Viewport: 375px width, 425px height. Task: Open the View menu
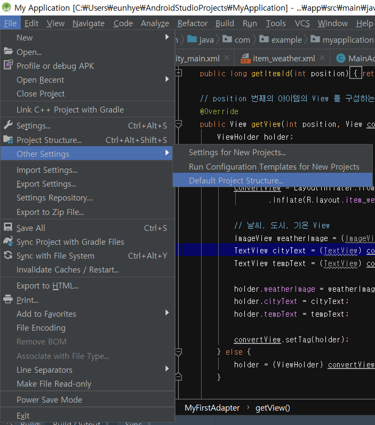[55, 23]
